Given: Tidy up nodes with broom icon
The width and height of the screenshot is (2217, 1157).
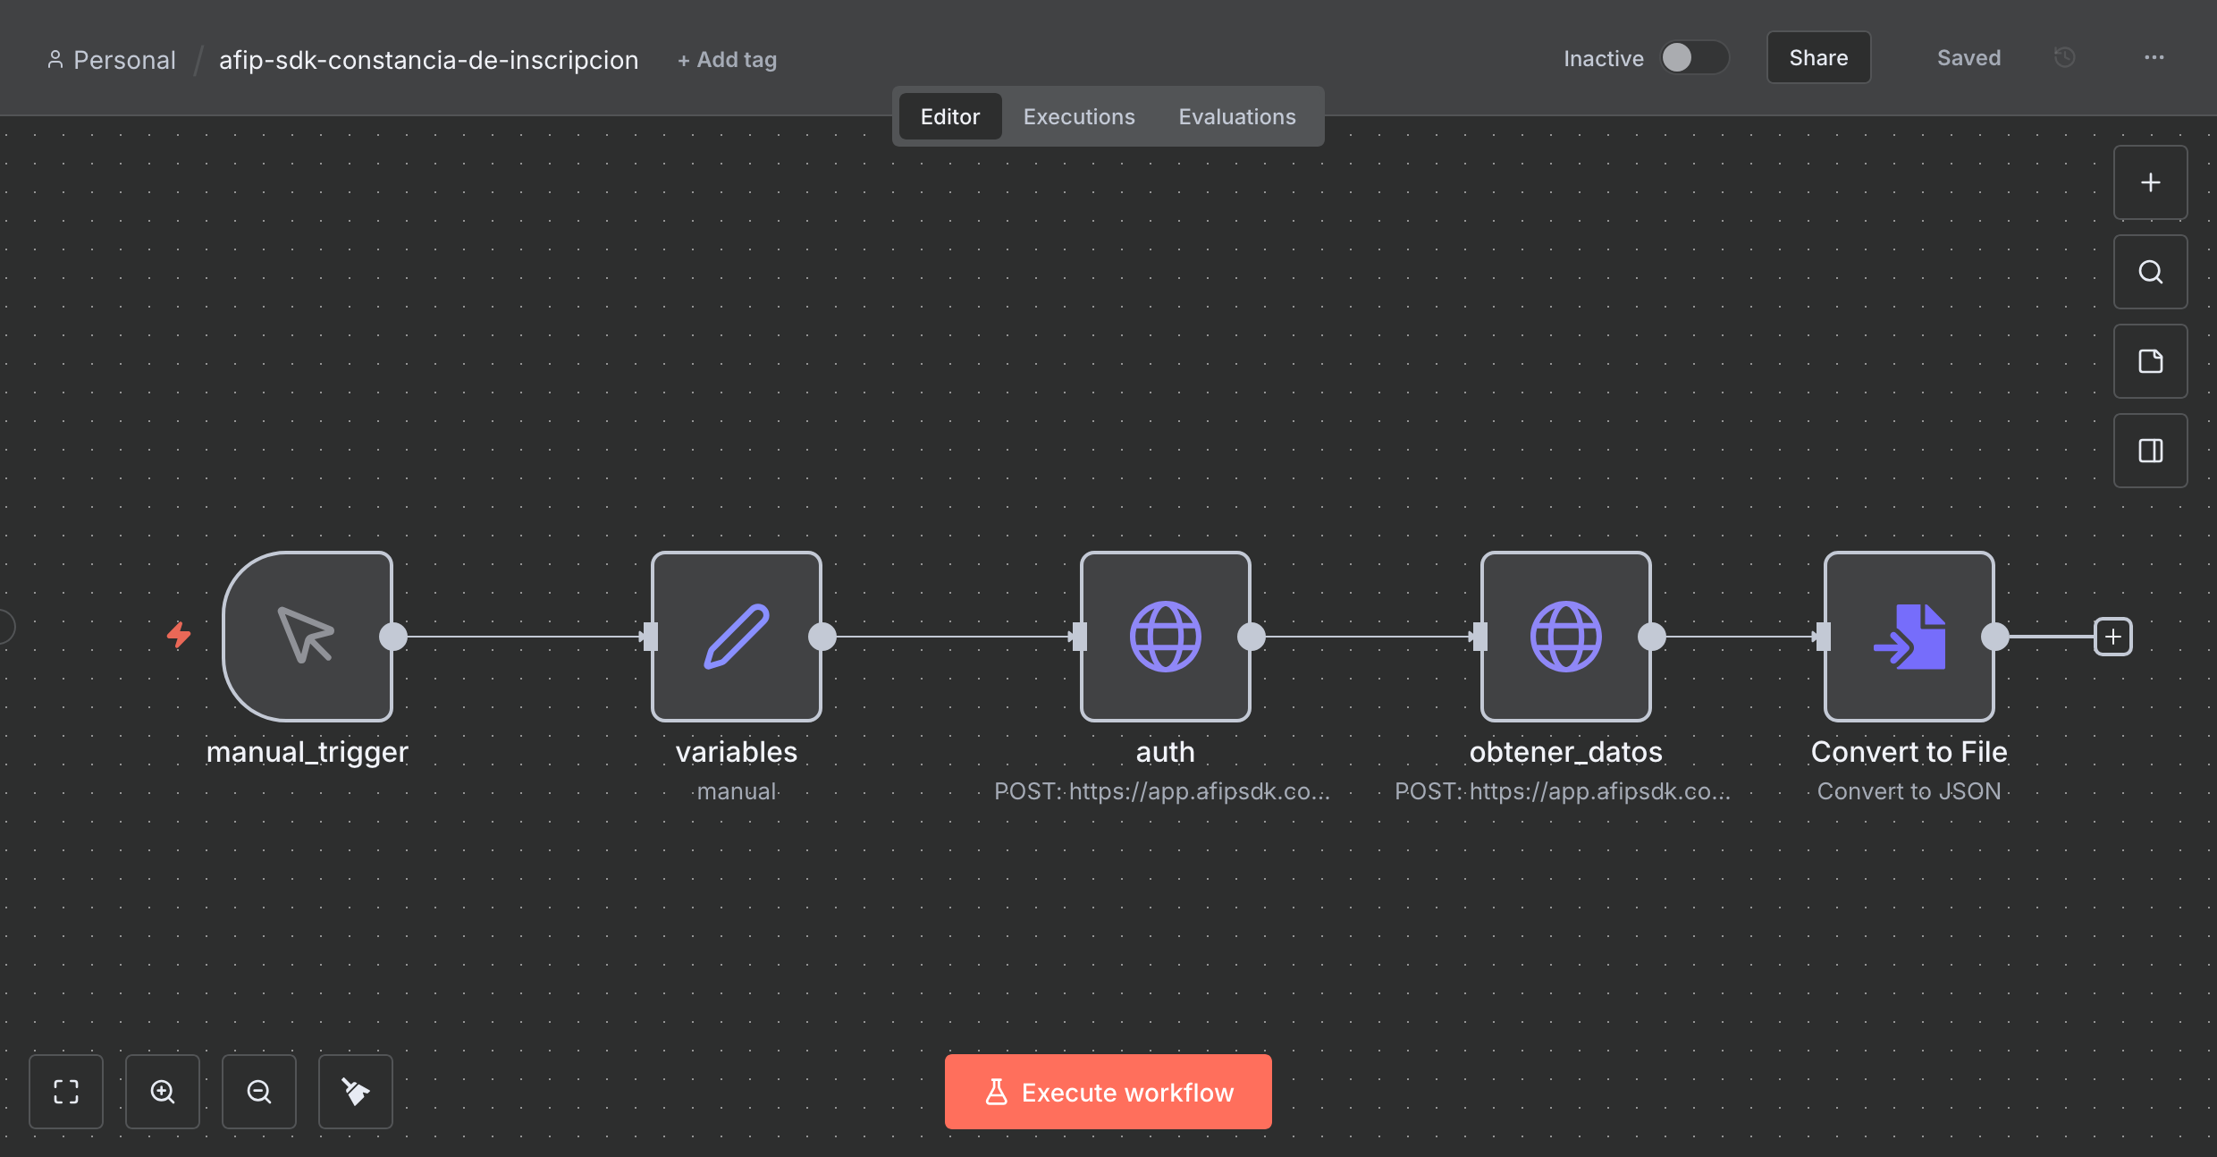Looking at the screenshot, I should click(x=356, y=1091).
